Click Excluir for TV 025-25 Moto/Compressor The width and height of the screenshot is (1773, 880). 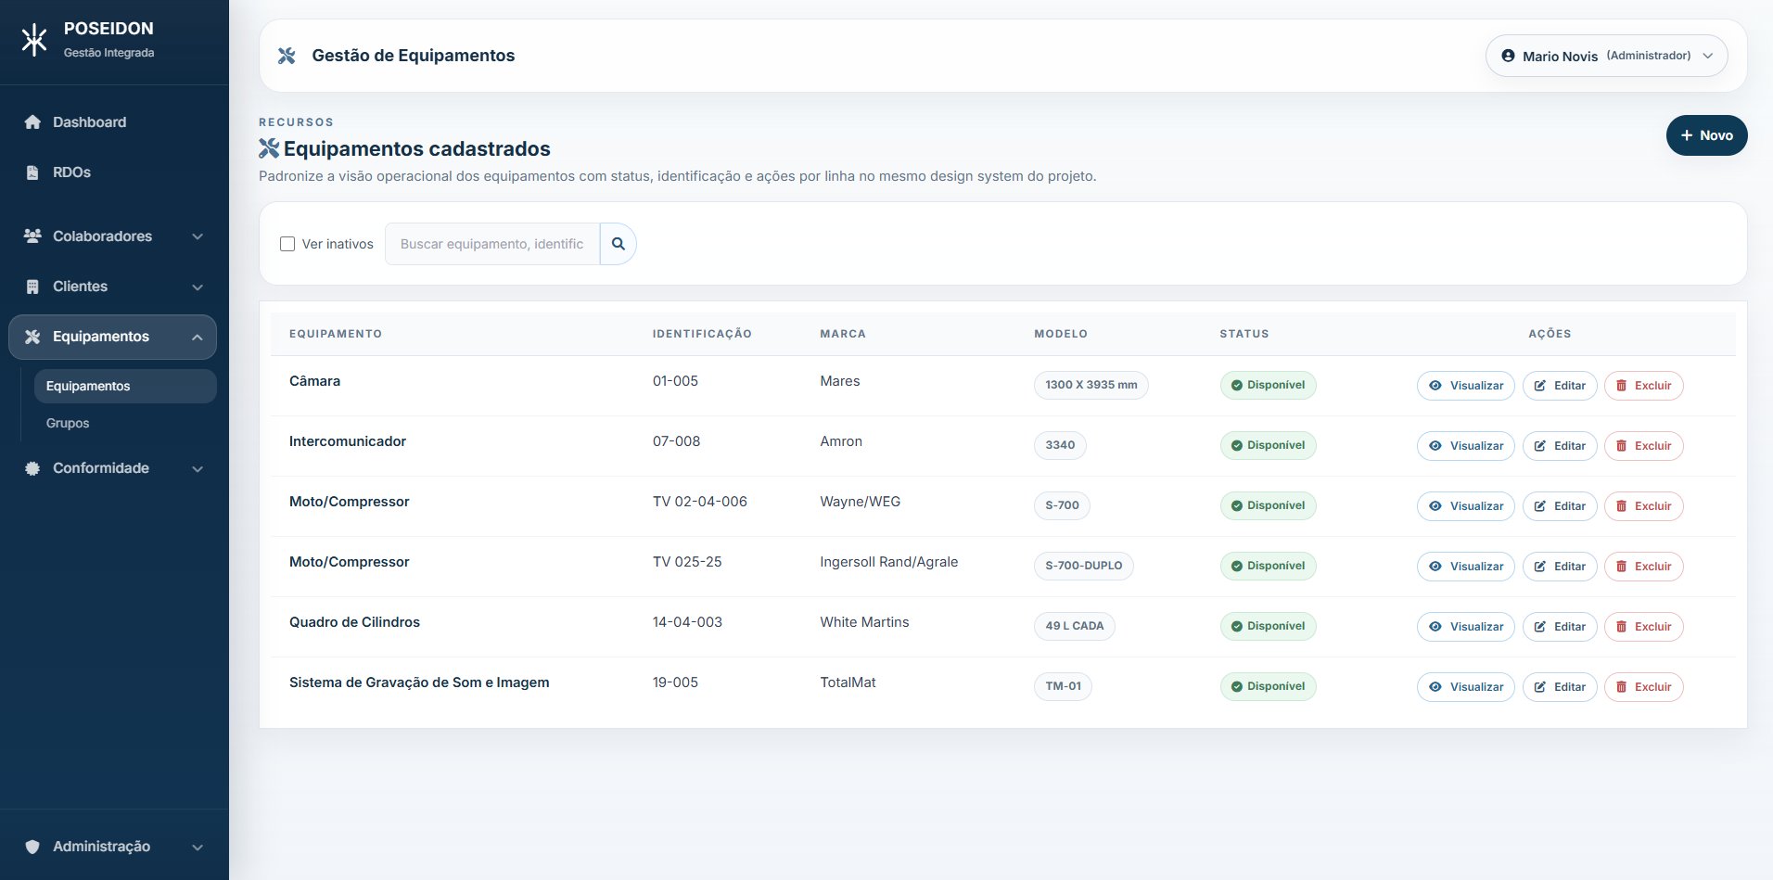(x=1643, y=567)
